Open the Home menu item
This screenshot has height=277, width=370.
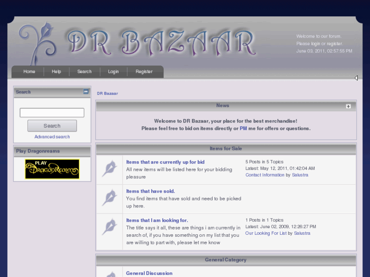point(29,72)
